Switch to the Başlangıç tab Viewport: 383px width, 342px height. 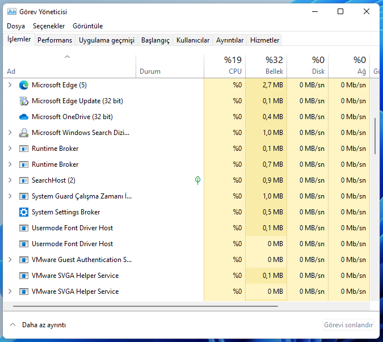click(155, 40)
